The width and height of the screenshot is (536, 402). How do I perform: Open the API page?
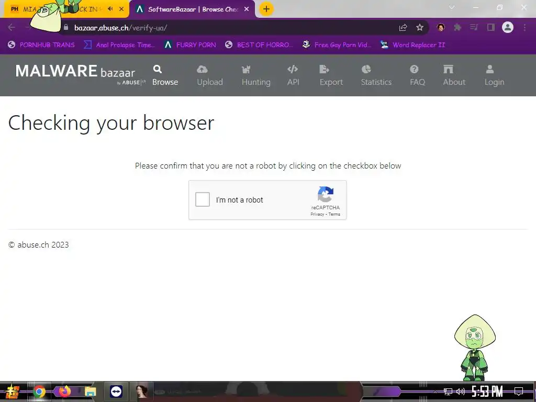tap(293, 76)
